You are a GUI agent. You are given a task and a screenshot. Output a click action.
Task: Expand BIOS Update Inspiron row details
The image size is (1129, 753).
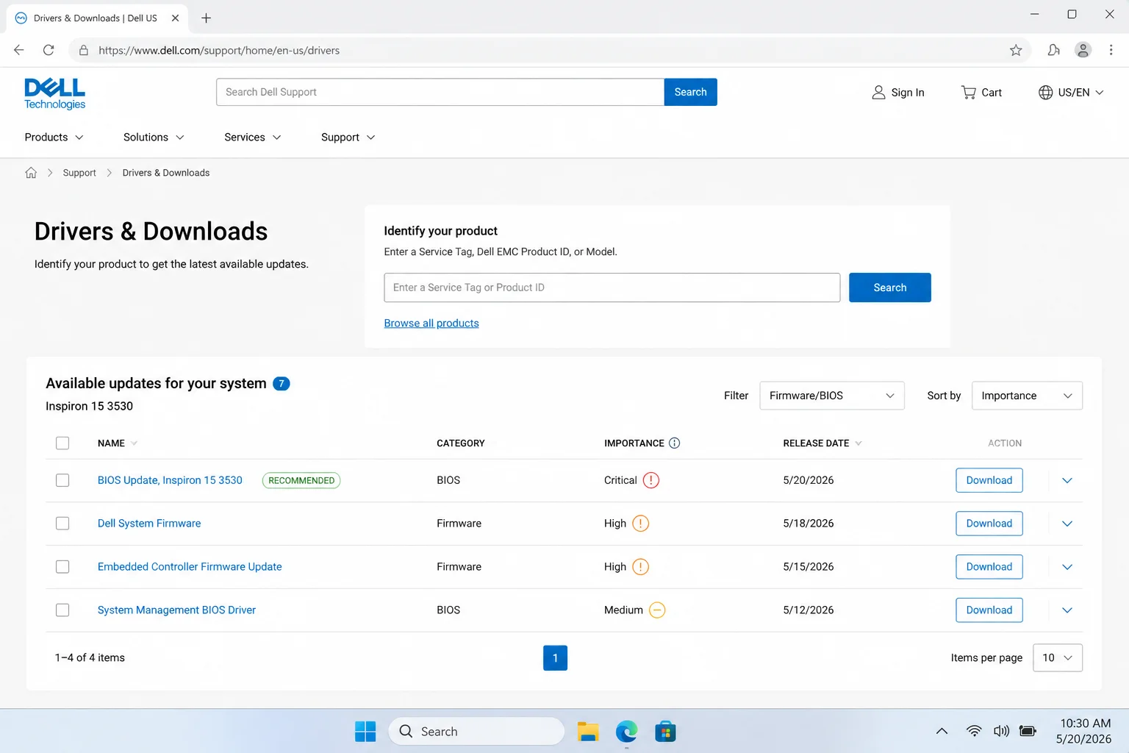(x=1067, y=480)
